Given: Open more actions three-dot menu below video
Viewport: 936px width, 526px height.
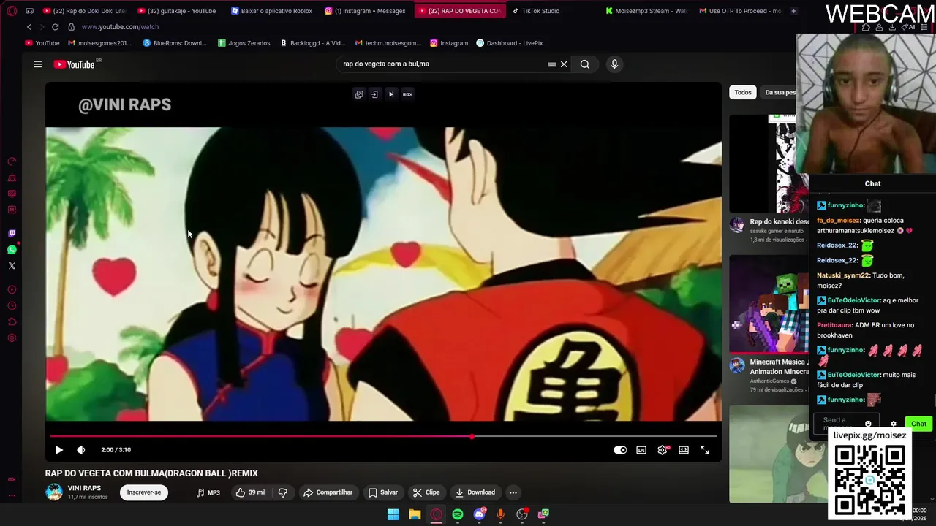Looking at the screenshot, I should pos(513,492).
